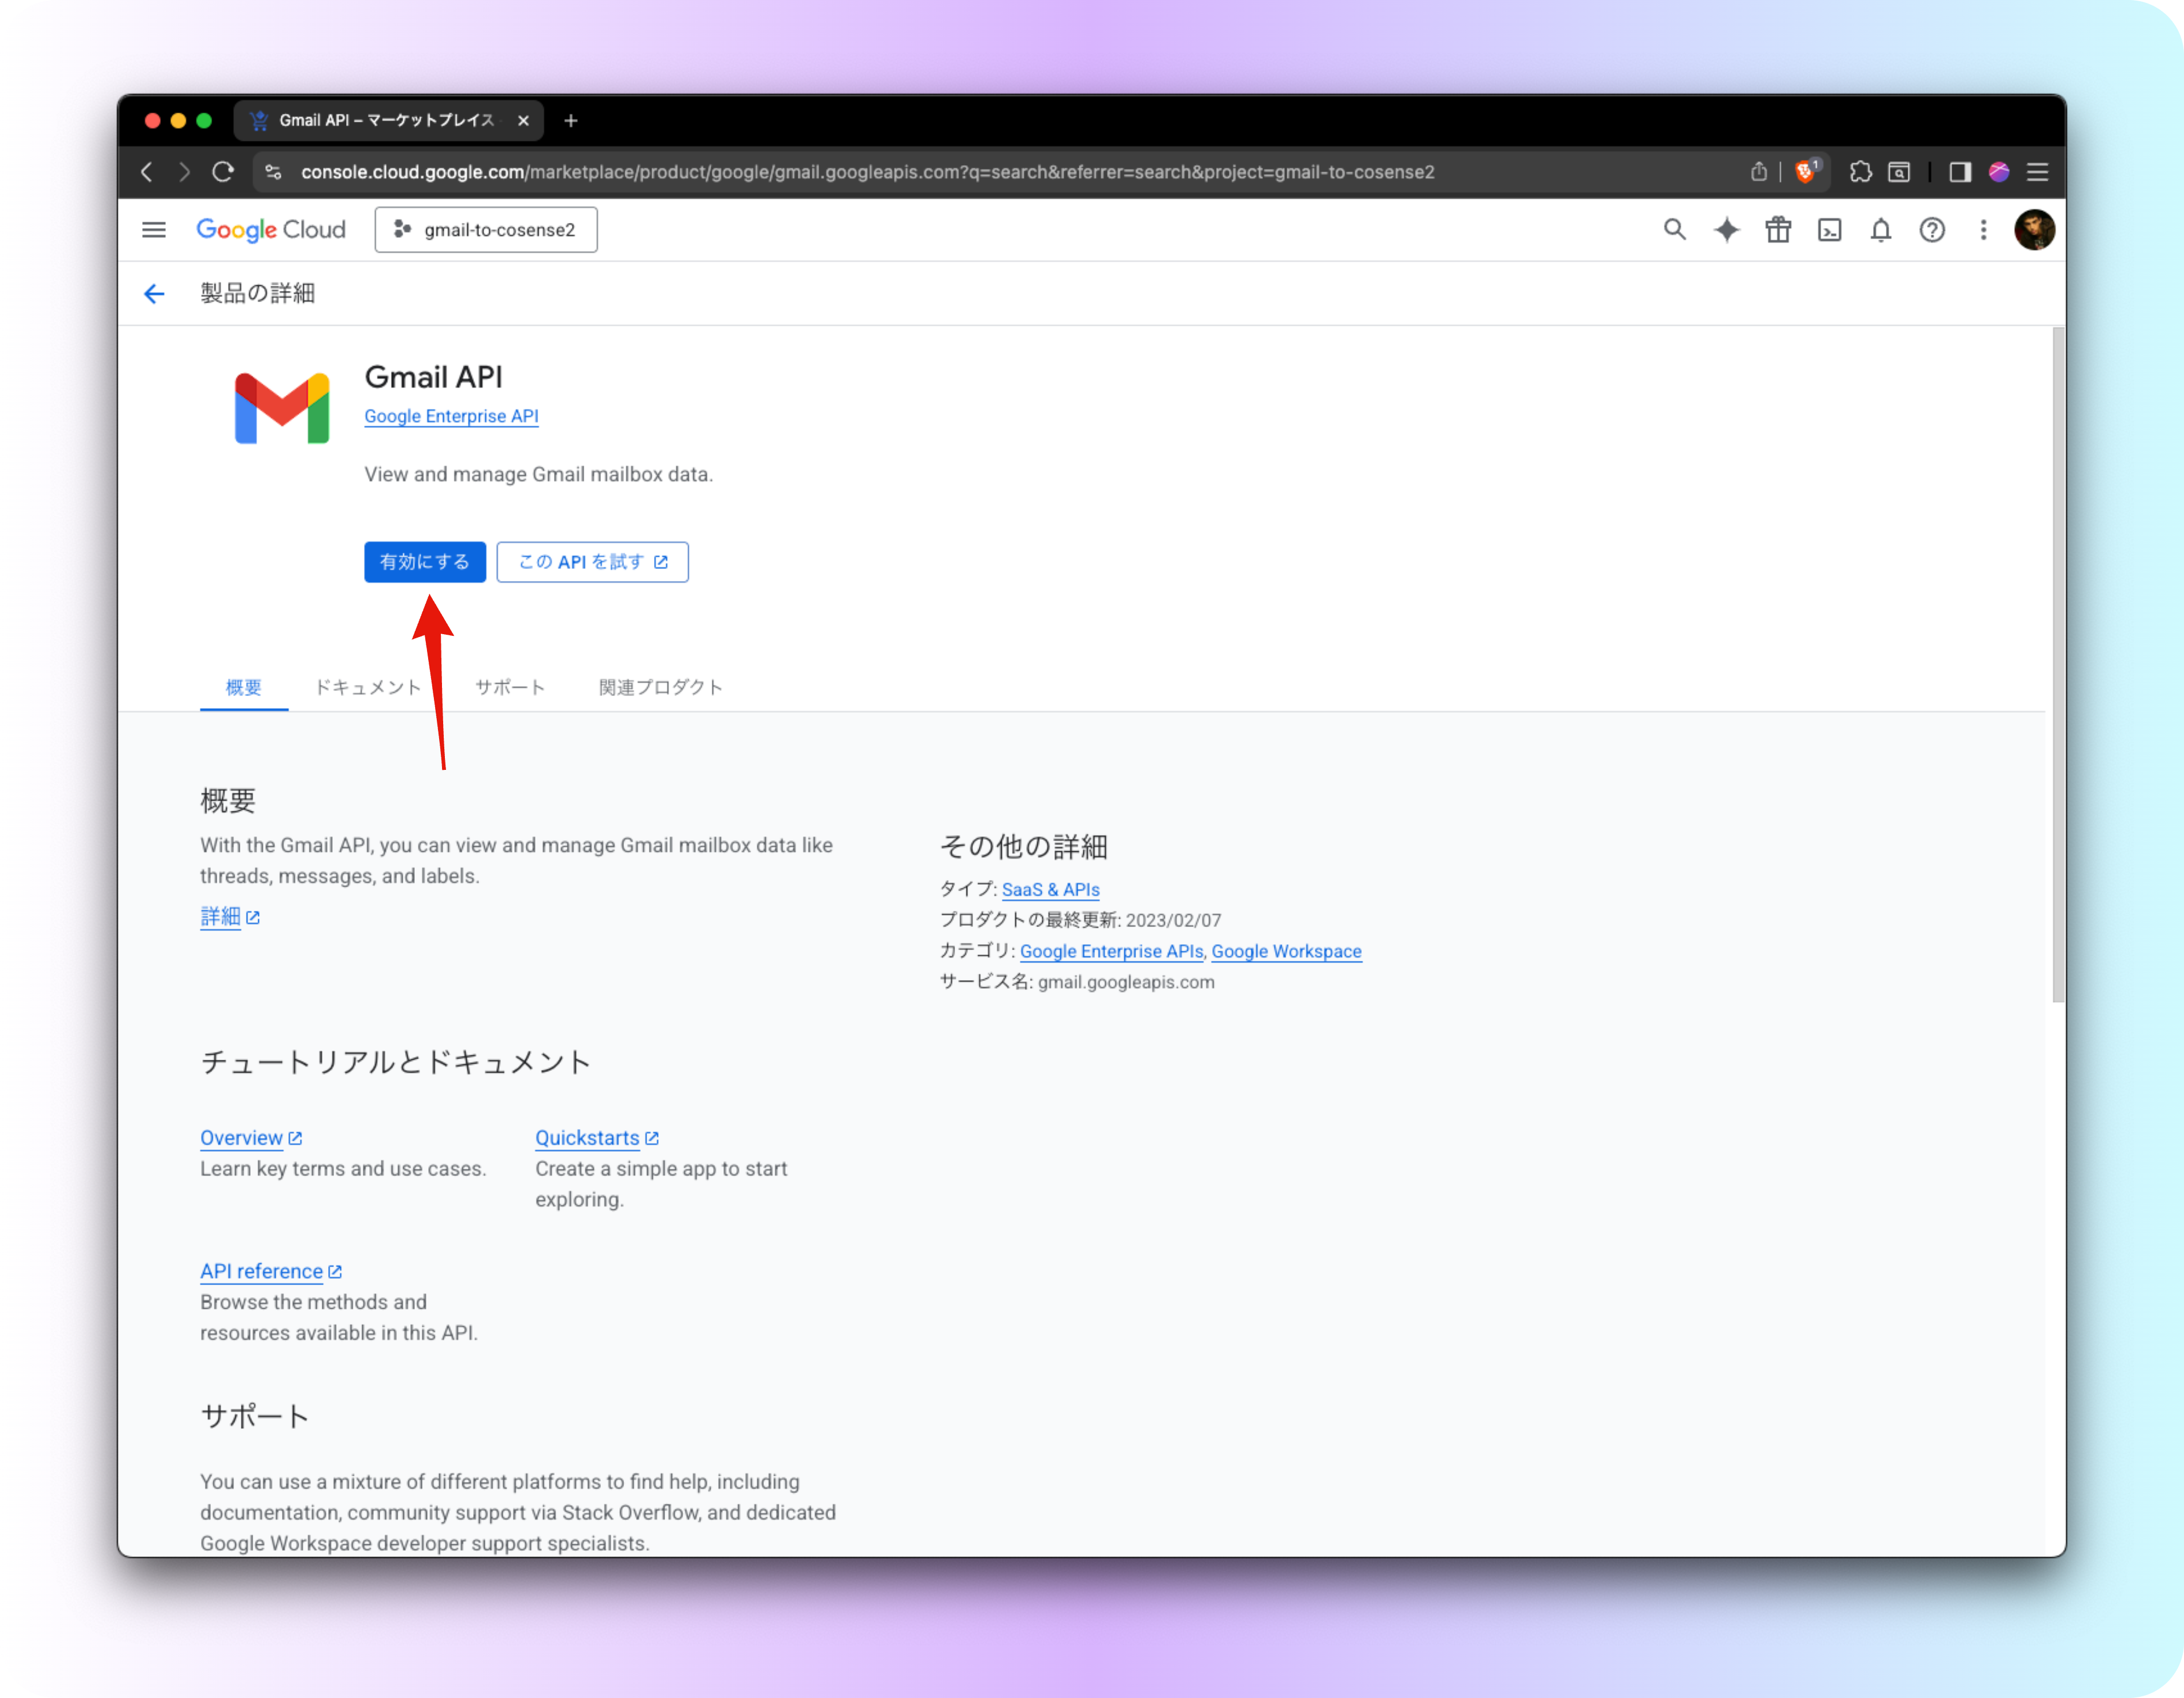The height and width of the screenshot is (1698, 2184).
Task: Reload the page
Action: (223, 172)
